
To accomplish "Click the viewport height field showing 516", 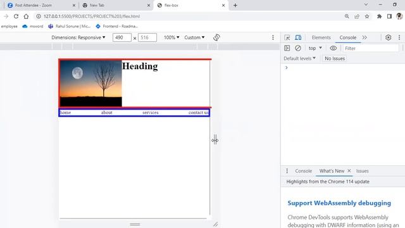I will pyautogui.click(x=147, y=37).
